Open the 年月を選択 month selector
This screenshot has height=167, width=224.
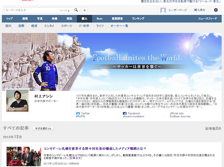(43, 128)
